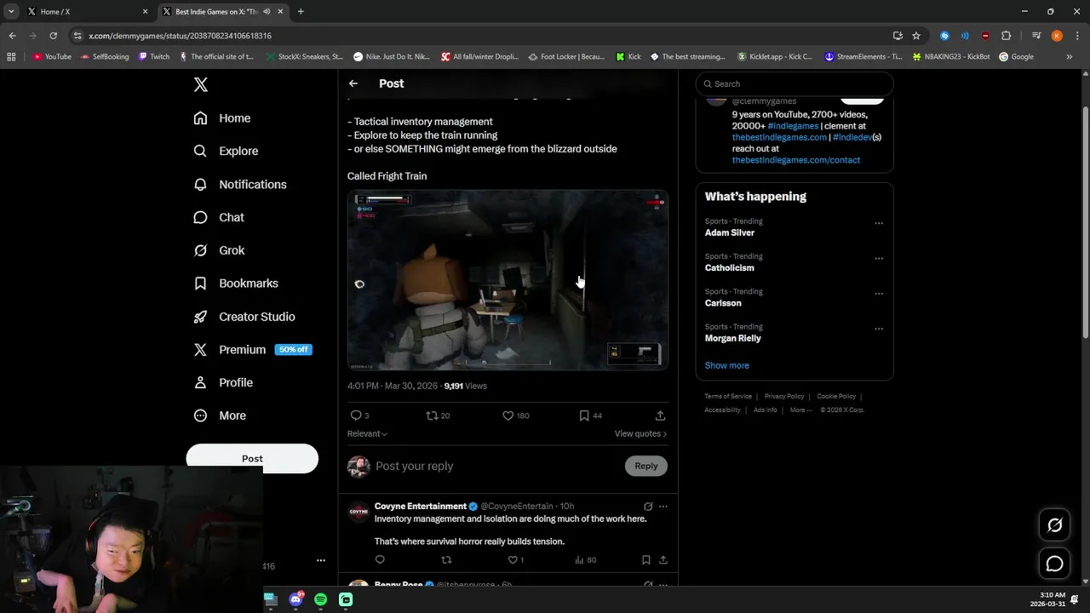Open the floating Grok button
This screenshot has width=1090, height=613.
tap(1054, 525)
